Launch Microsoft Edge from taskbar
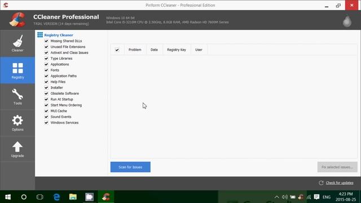Viewport: 361px width, 203px height. [x=56, y=197]
